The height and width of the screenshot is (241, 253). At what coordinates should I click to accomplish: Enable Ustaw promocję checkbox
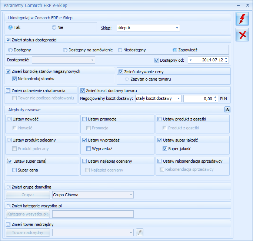[84, 119]
